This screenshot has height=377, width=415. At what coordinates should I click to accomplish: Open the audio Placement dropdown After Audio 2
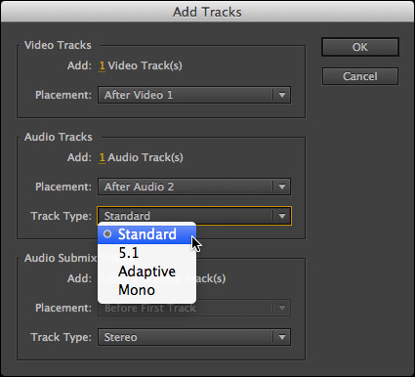coord(194,187)
